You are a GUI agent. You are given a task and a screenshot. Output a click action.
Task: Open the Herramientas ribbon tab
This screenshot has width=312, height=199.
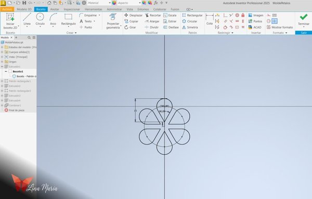pos(93,9)
